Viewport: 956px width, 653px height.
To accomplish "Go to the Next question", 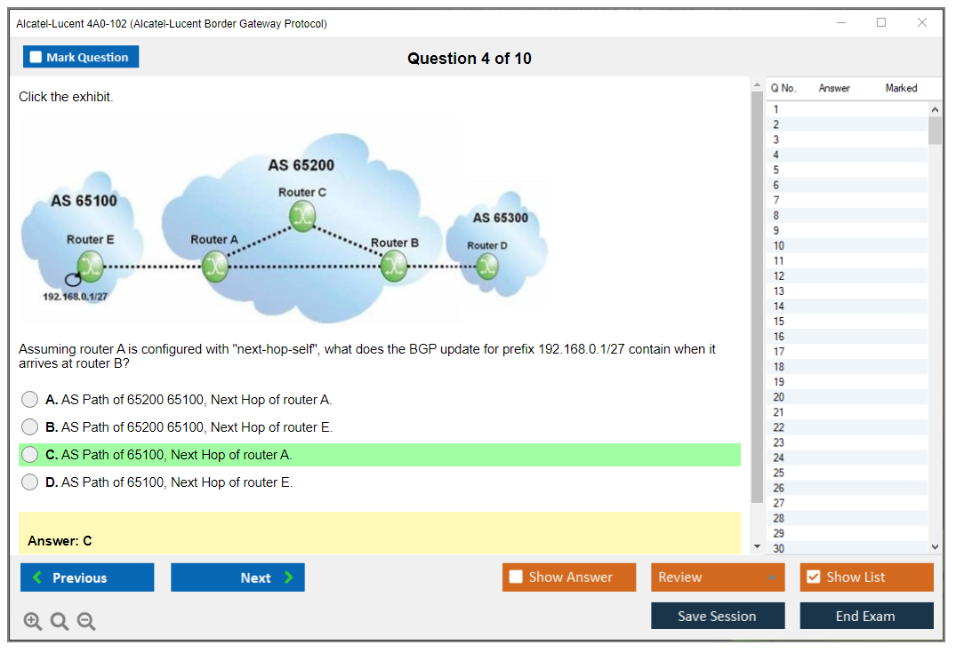I will click(237, 577).
